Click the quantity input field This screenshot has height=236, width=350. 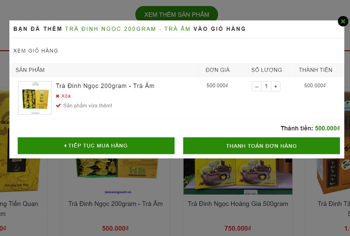[x=266, y=86]
